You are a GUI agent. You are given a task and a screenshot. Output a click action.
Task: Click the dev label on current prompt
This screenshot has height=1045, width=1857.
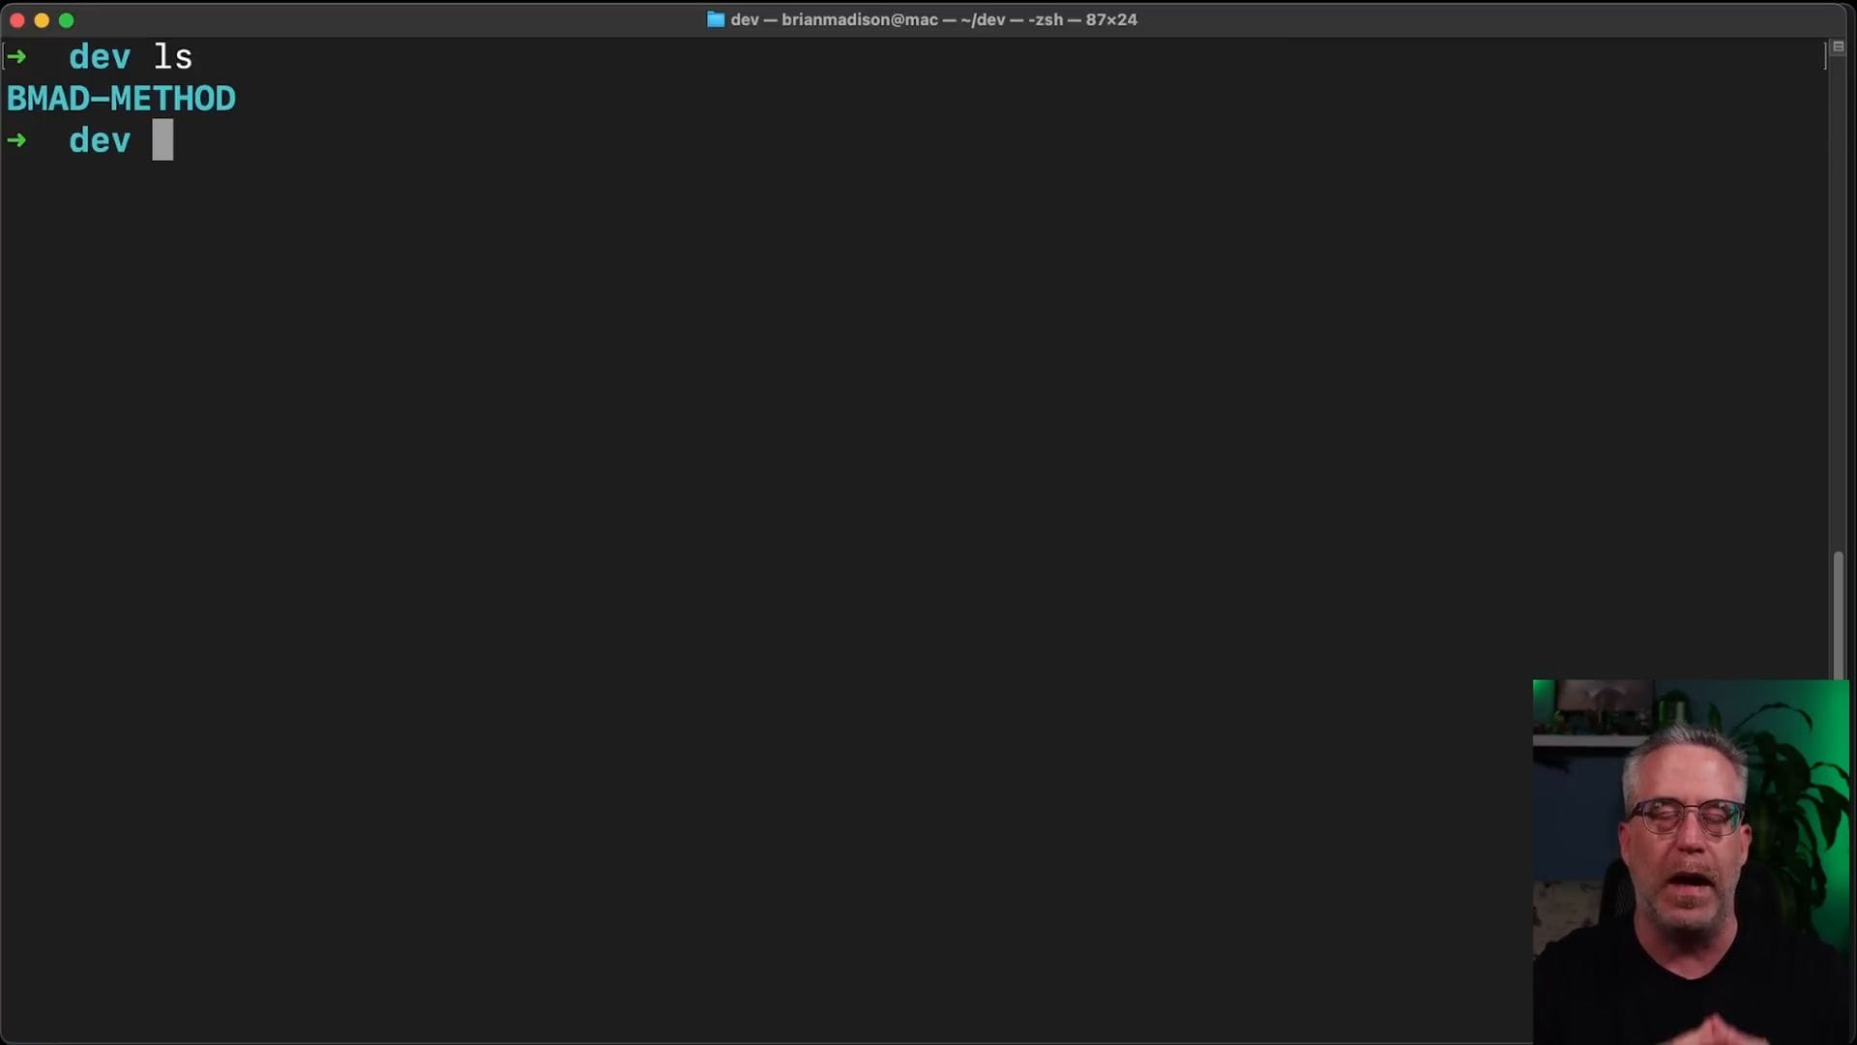(100, 141)
